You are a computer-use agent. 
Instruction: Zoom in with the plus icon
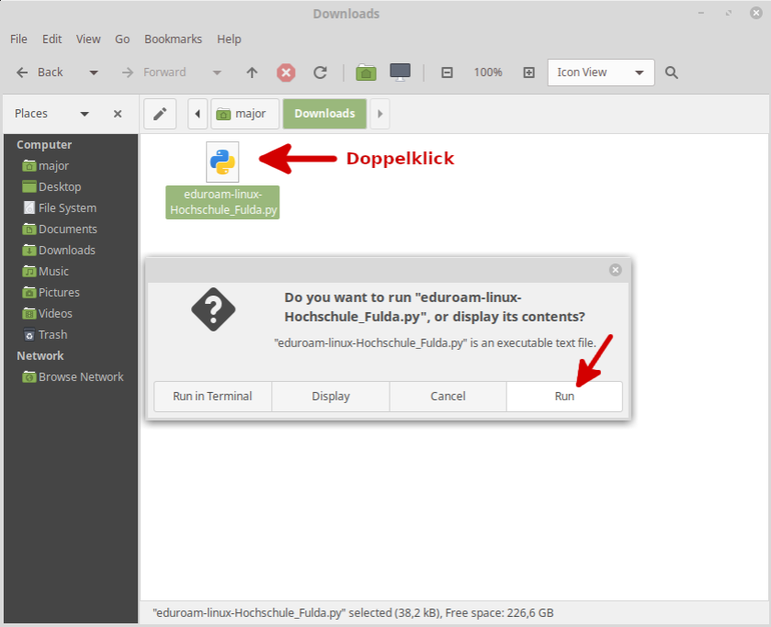point(528,73)
